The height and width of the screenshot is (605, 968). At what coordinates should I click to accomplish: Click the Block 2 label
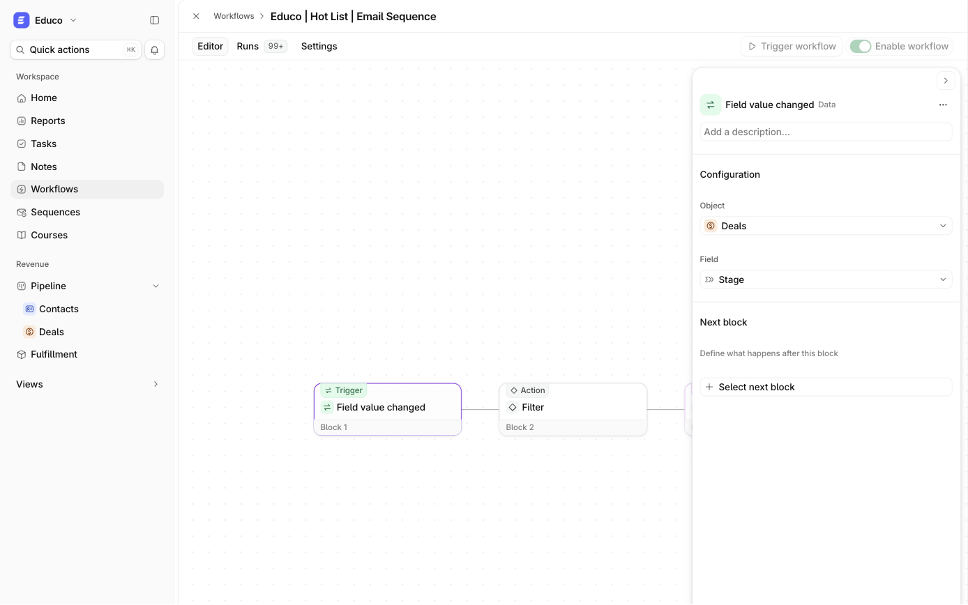tap(520, 427)
